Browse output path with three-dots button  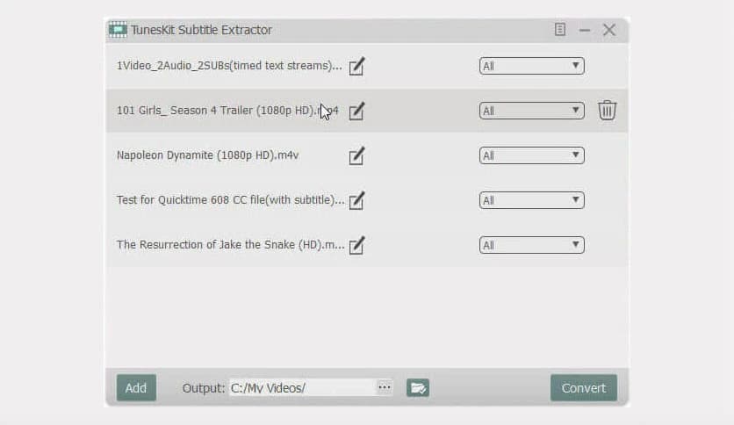point(385,387)
